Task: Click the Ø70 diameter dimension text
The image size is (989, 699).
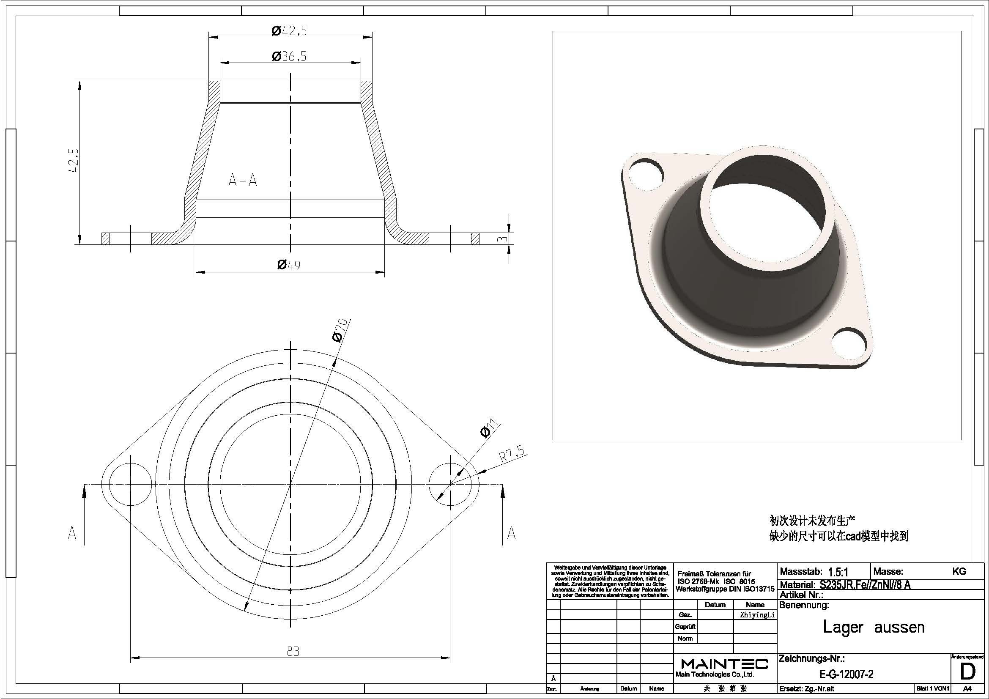Action: (340, 330)
